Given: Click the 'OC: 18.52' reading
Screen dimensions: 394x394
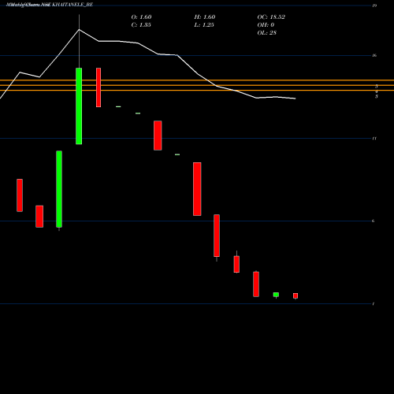Looking at the screenshot, I should [271, 17].
